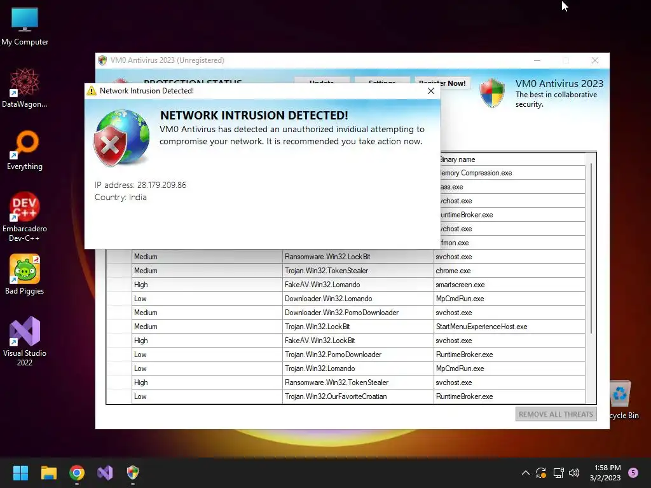
Task: Minimize the VM0 Antivirus window
Action: click(x=537, y=60)
